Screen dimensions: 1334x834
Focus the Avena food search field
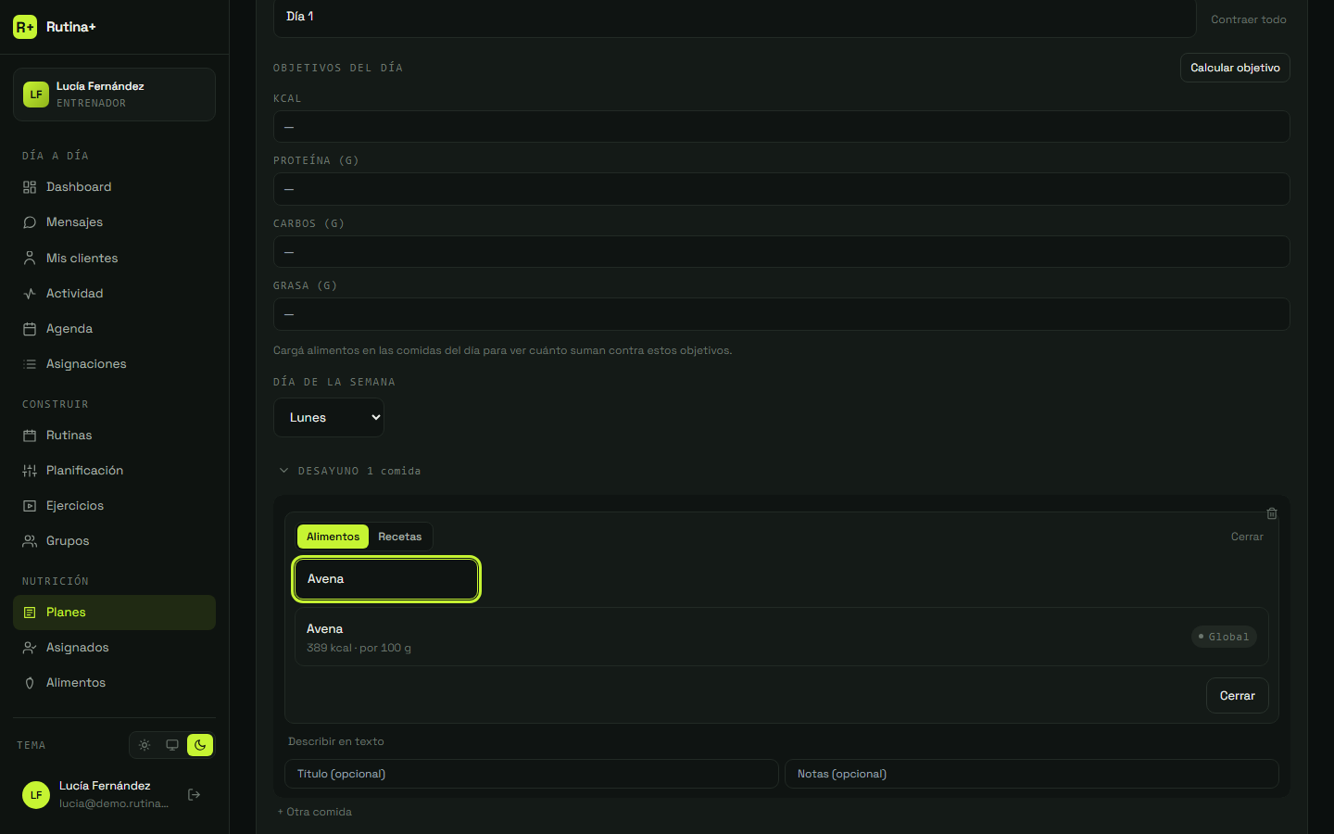(386, 579)
